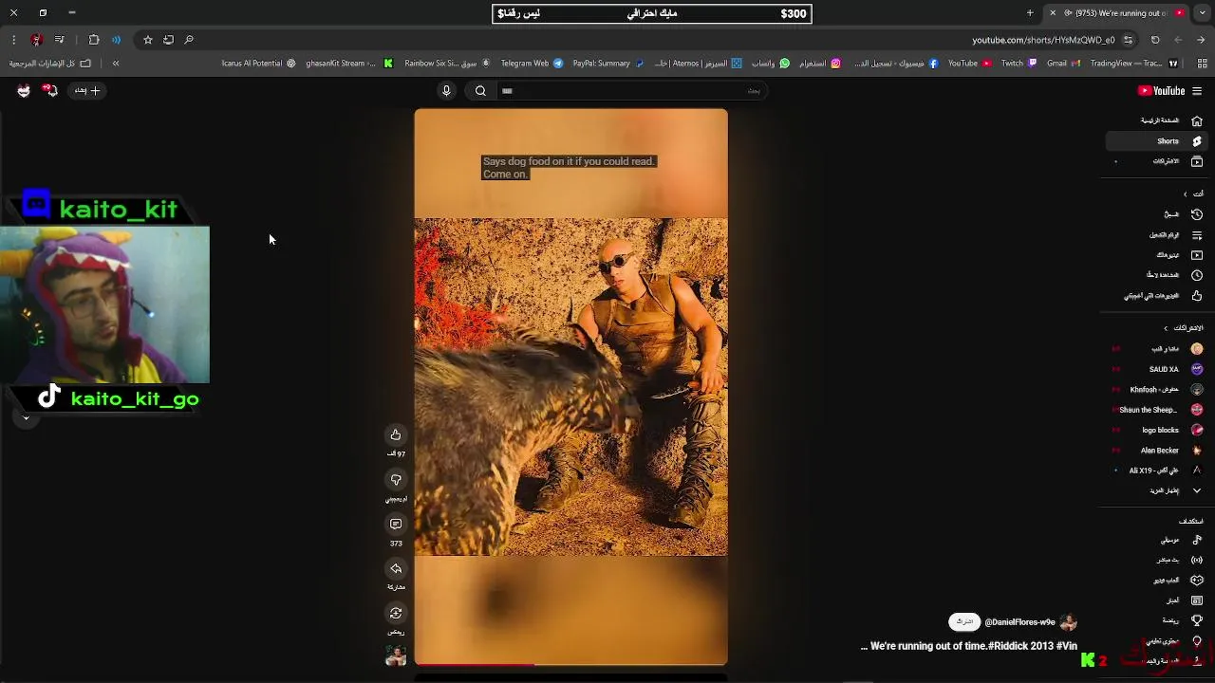The image size is (1215, 683).
Task: Open Gmail bookmark
Action: coord(1063,64)
